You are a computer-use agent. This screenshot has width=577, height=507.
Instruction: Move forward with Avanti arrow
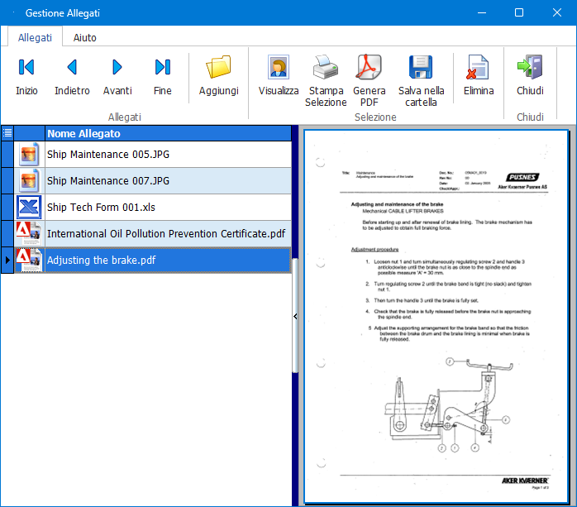click(117, 76)
